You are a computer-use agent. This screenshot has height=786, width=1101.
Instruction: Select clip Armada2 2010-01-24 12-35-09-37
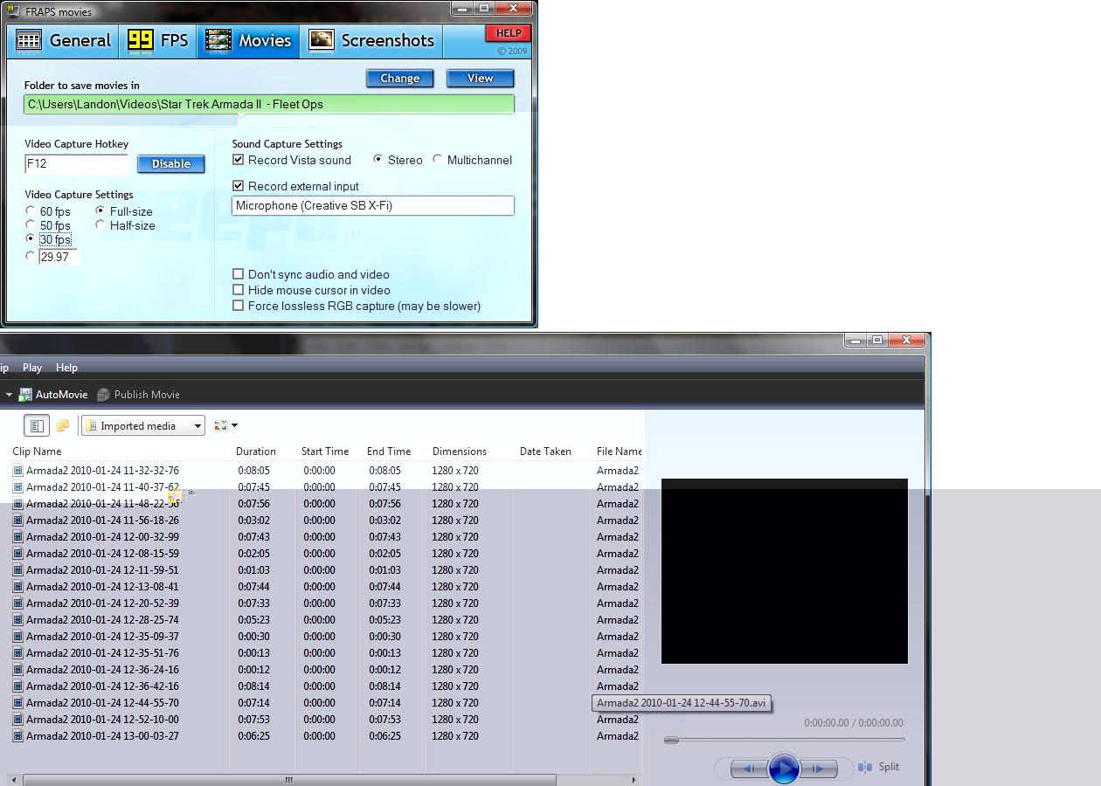(x=102, y=637)
